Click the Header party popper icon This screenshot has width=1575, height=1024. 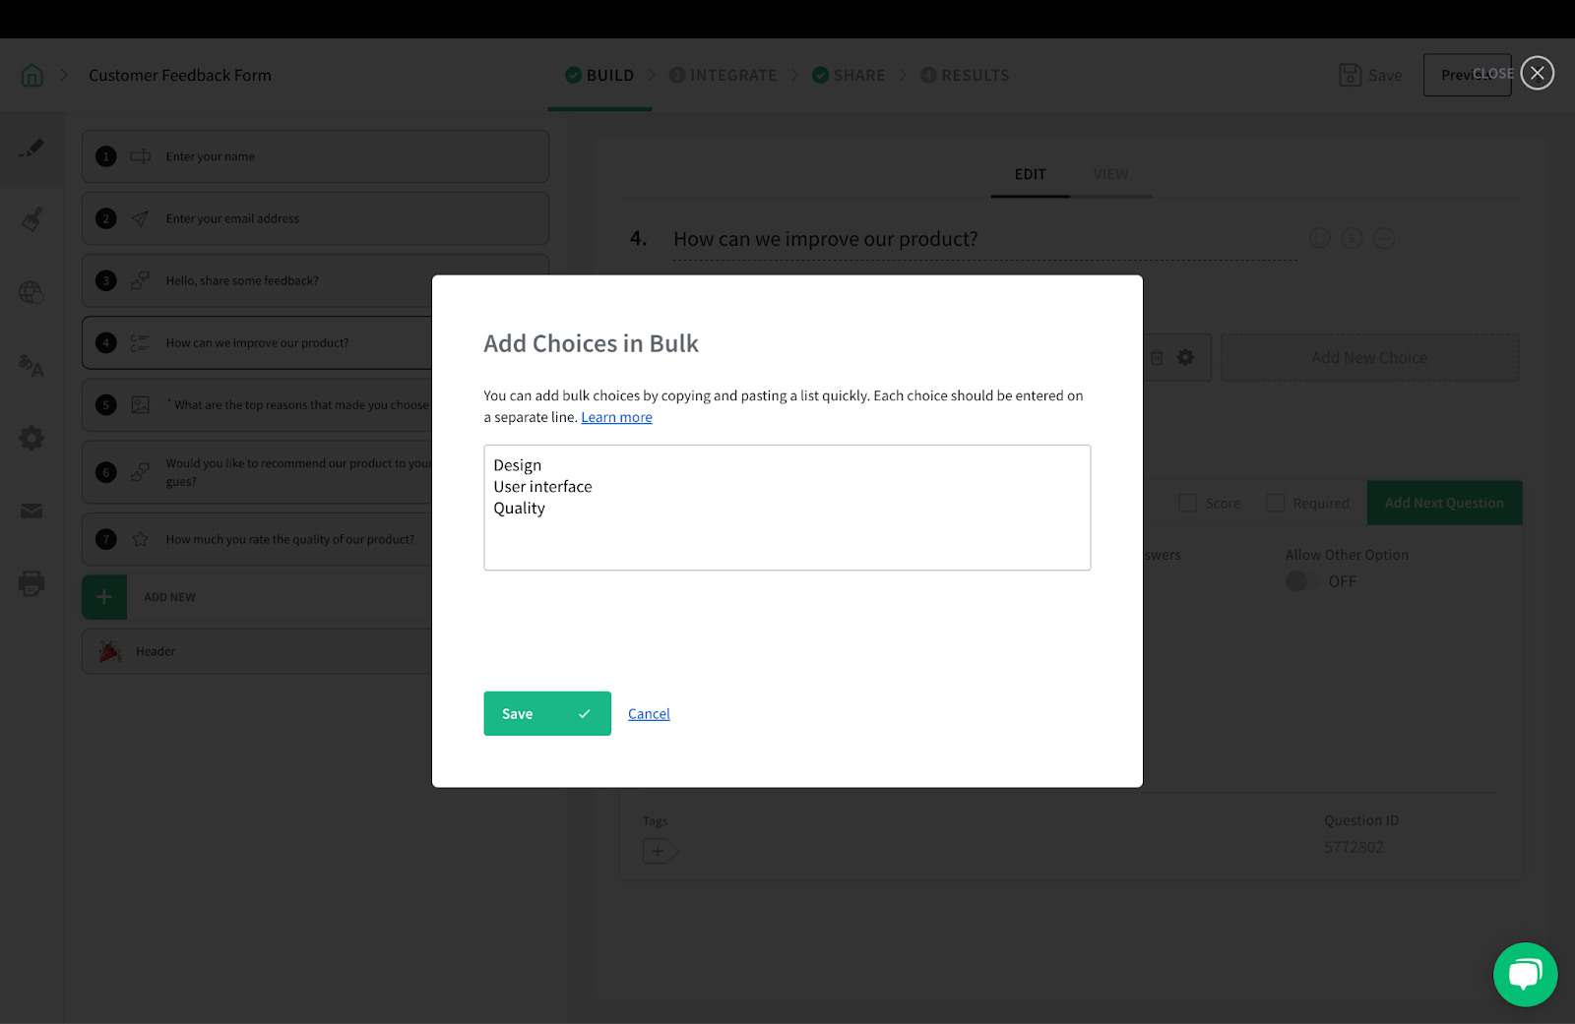click(x=110, y=651)
